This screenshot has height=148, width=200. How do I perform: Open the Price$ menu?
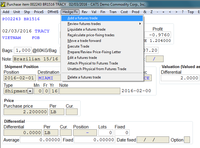click(x=39, y=12)
